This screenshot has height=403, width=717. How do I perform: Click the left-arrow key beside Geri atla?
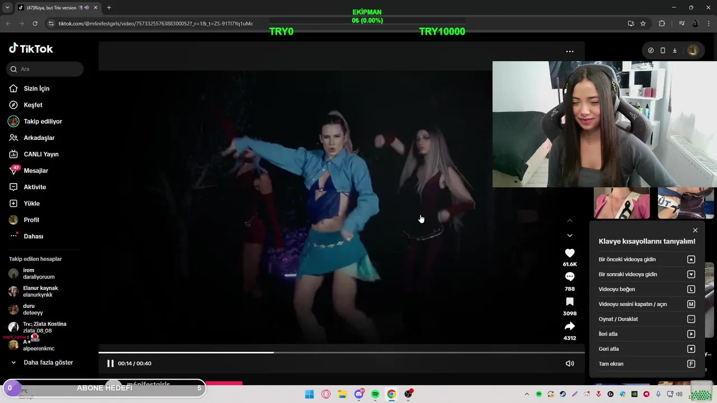pyautogui.click(x=691, y=349)
